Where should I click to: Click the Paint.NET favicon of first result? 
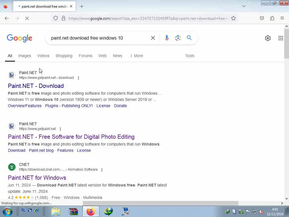12,75
